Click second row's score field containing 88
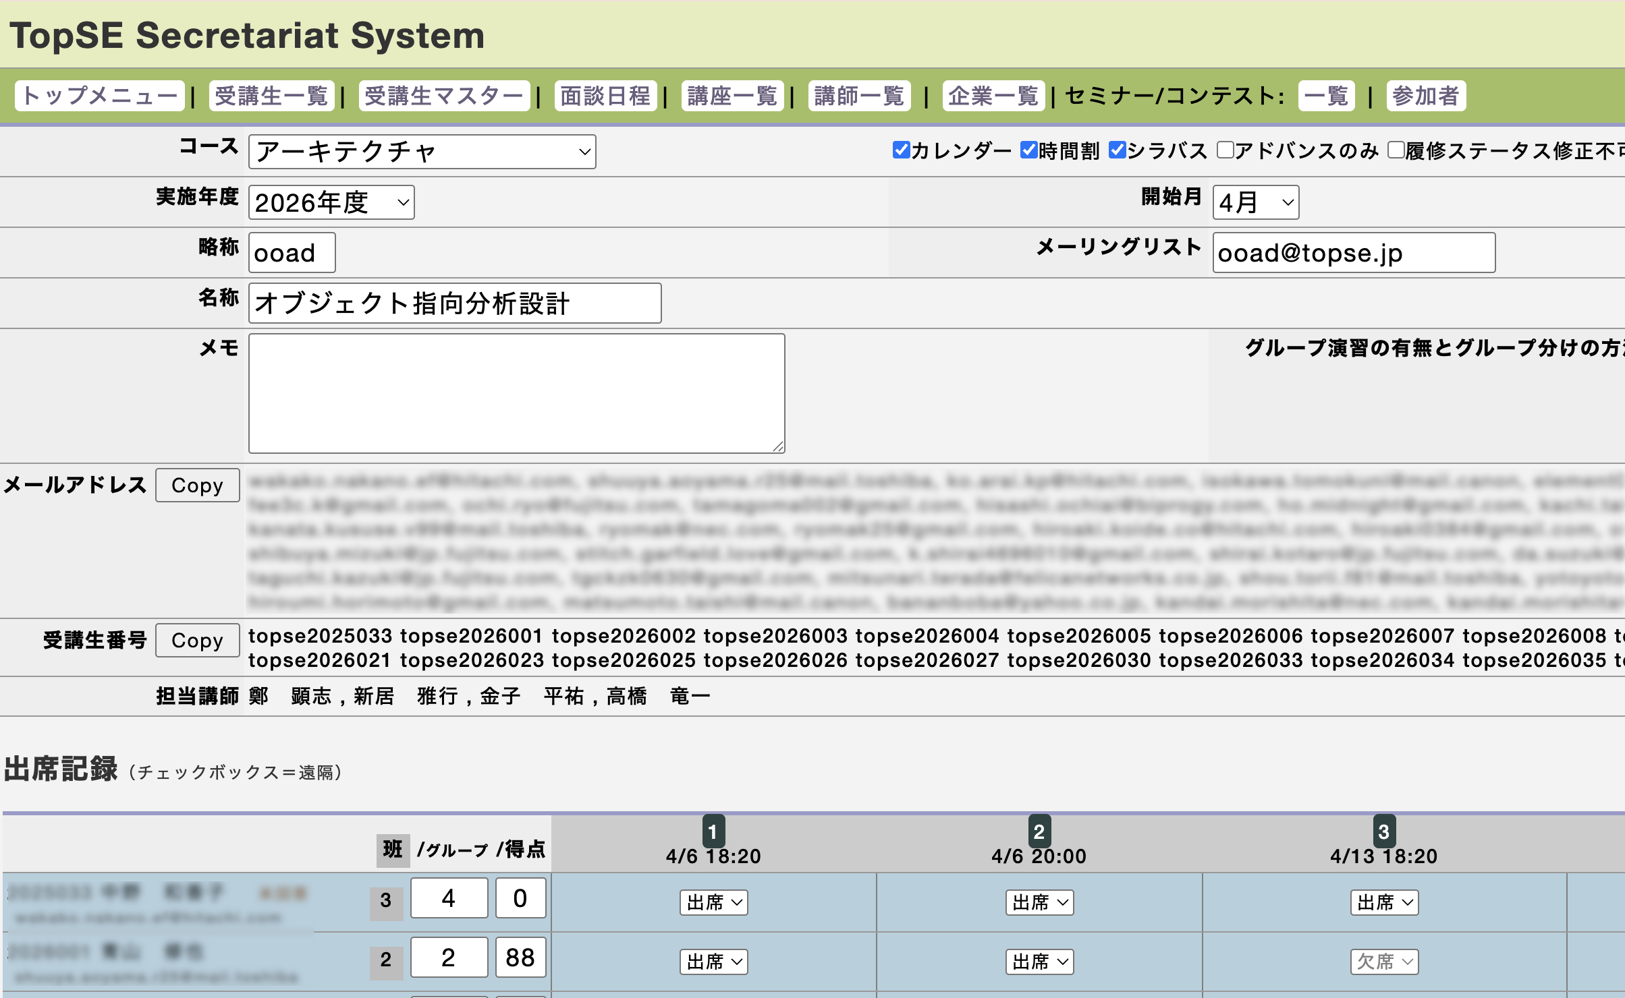Screen dimensions: 1625x998 click(x=520, y=958)
